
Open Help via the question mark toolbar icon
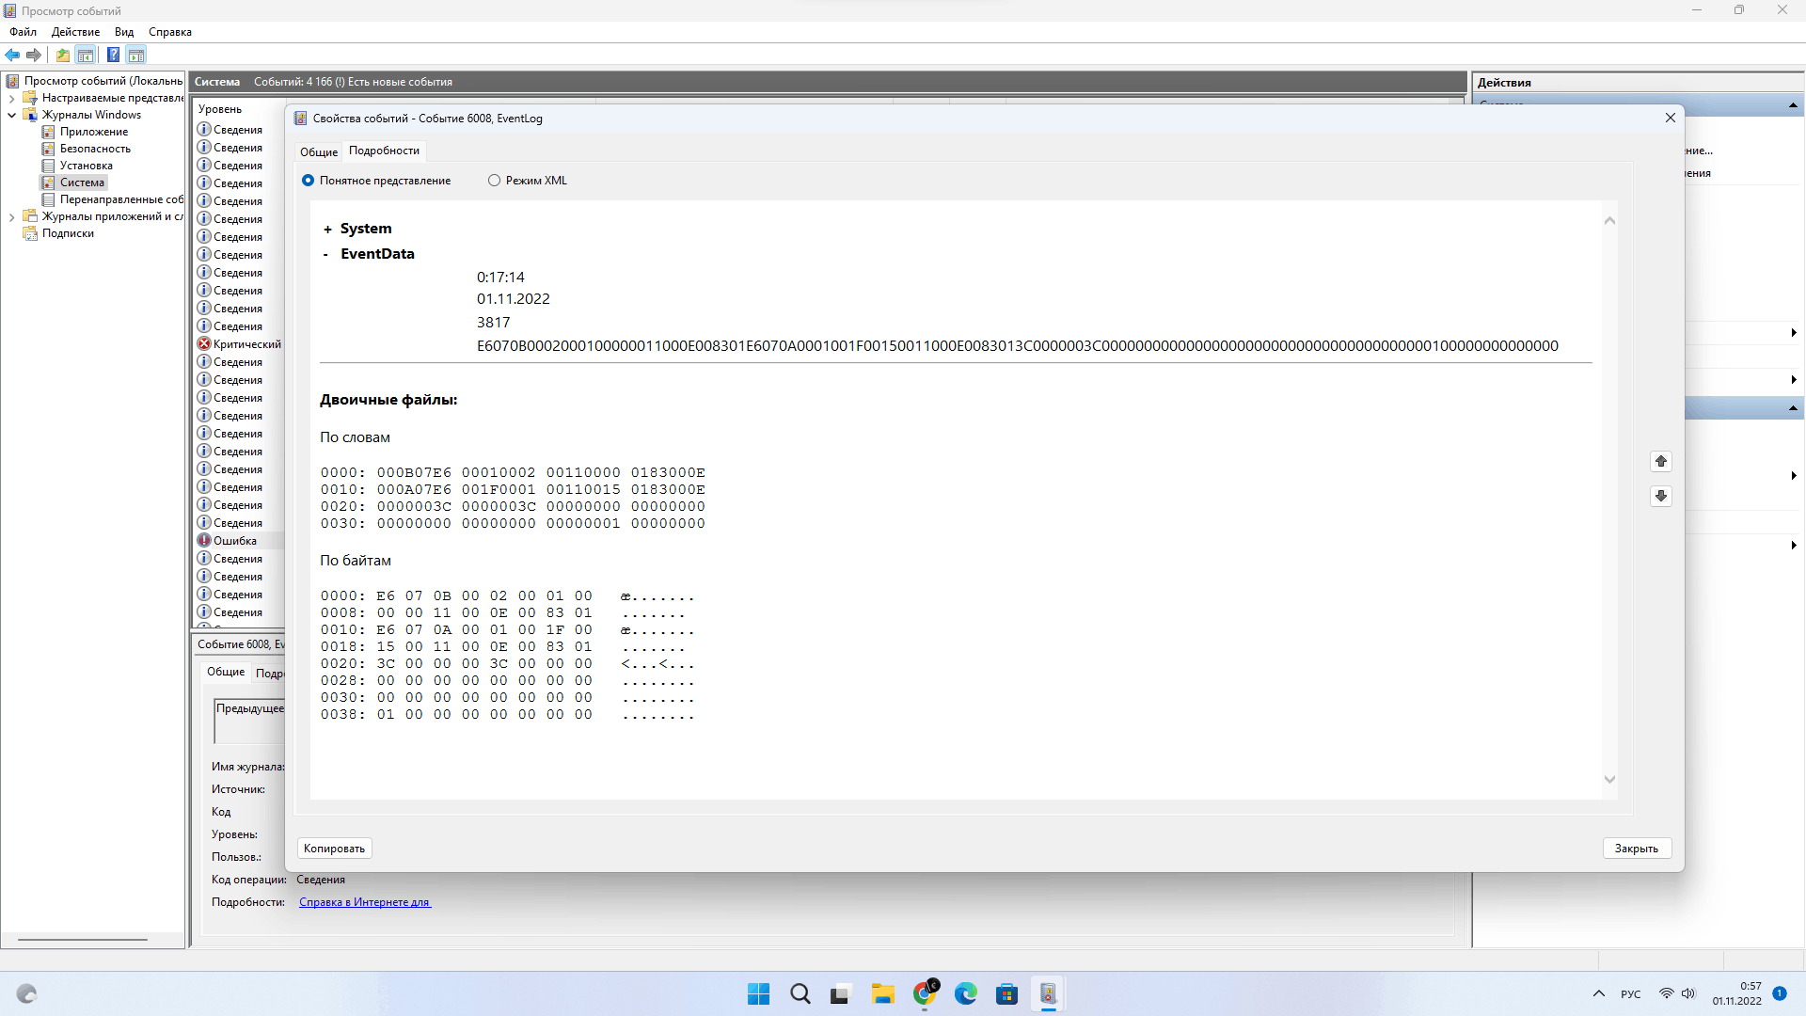113,55
